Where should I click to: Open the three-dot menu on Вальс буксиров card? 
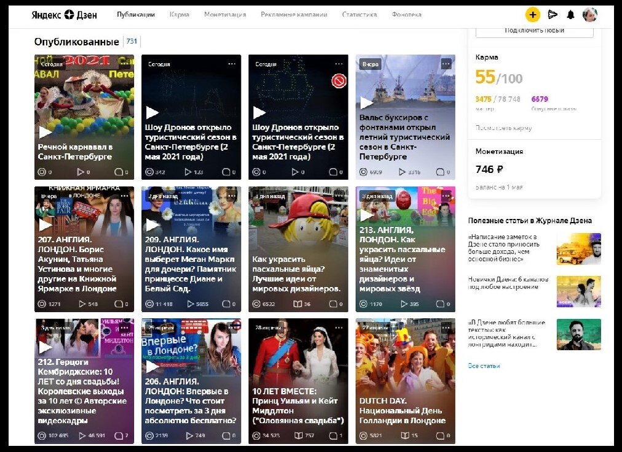(x=446, y=64)
